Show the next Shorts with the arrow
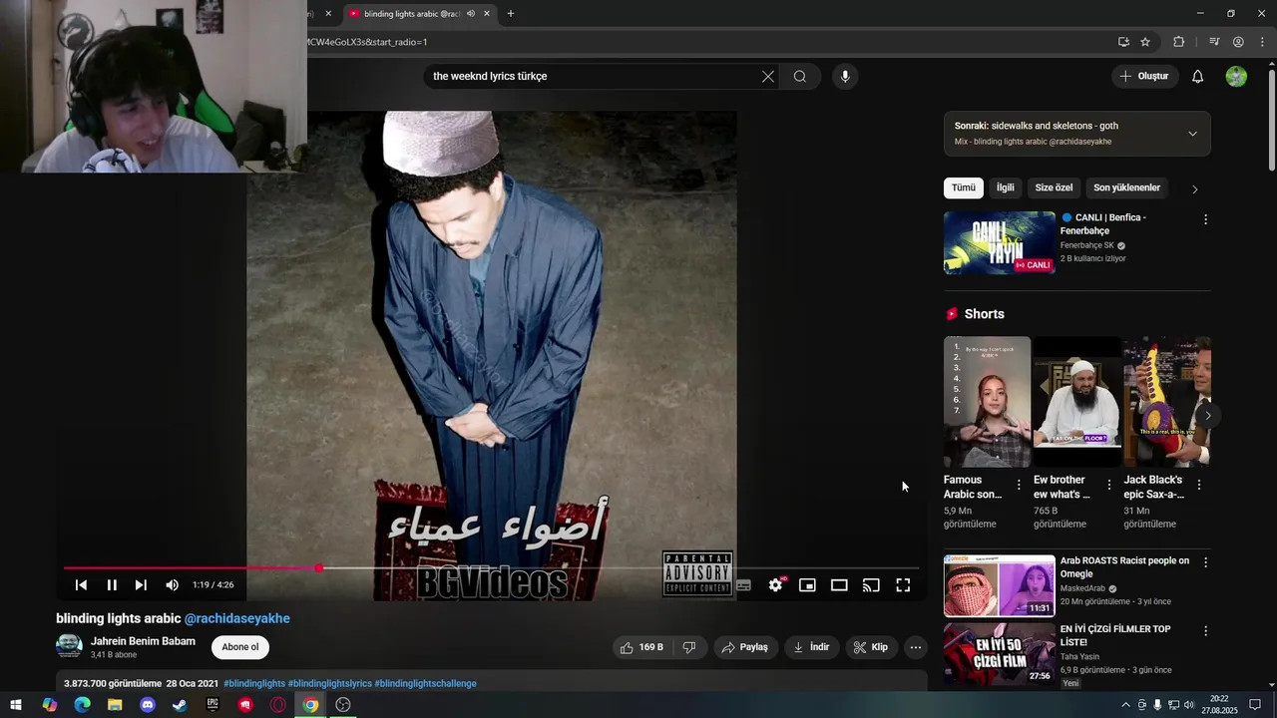Viewport: 1277px width, 718px height. click(x=1207, y=415)
